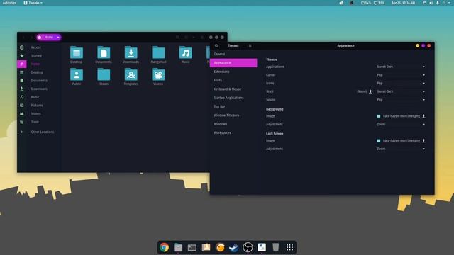Expand the Home path bar dropdown arrow
Image resolution: width=454 pixels, height=255 pixels.
click(x=58, y=38)
